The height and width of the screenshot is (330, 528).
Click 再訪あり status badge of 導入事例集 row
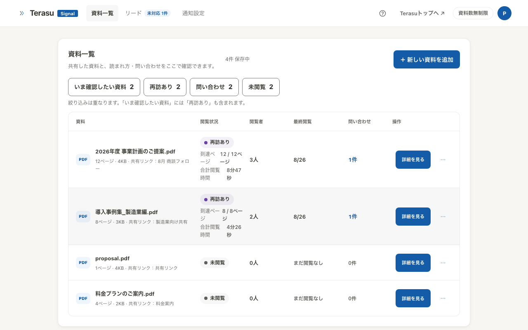(217, 199)
